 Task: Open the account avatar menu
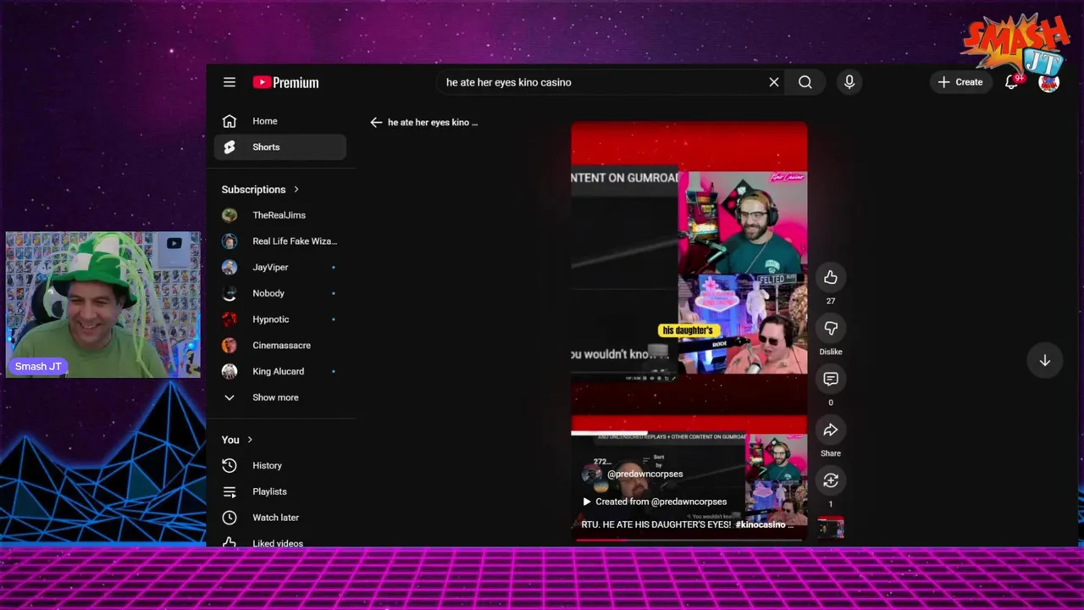(1049, 82)
